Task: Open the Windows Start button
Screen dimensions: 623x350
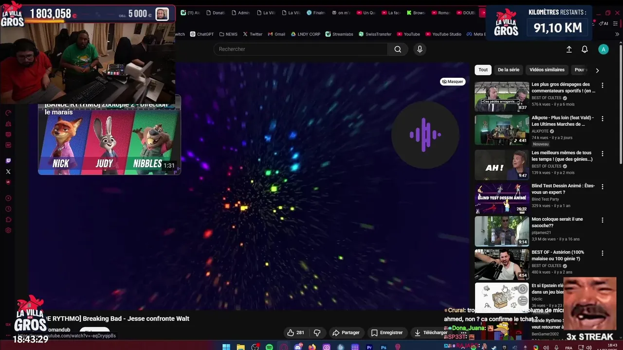Action: coord(226,347)
